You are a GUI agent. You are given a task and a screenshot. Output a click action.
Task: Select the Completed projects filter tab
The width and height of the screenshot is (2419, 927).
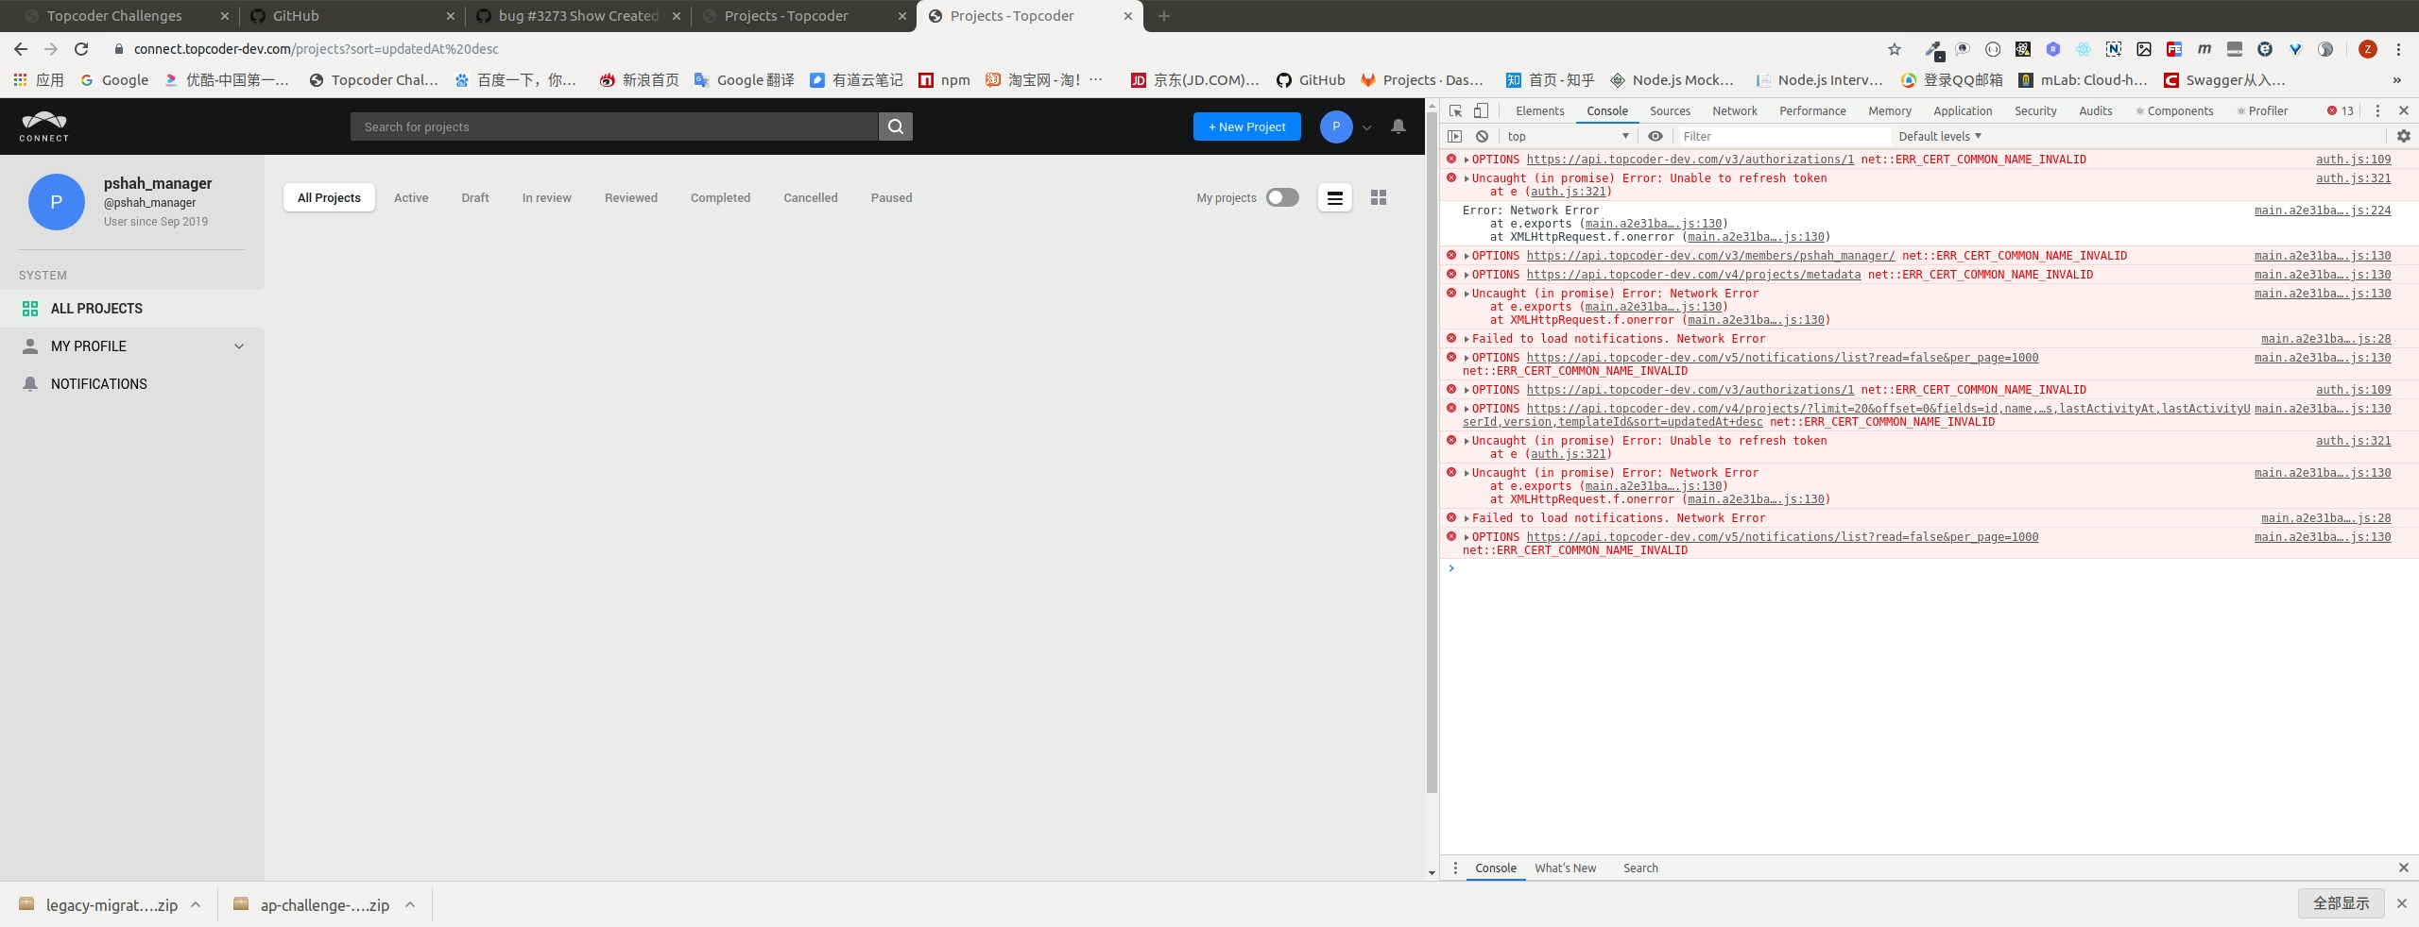pos(720,197)
